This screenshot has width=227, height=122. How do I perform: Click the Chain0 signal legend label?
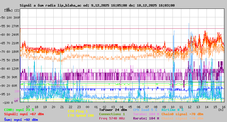[182, 114]
